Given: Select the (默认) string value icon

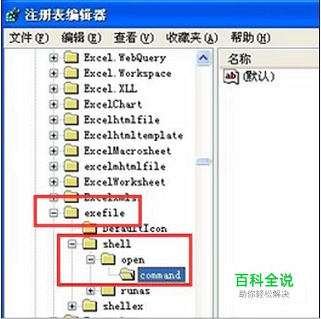Looking at the screenshot, I should (x=231, y=76).
